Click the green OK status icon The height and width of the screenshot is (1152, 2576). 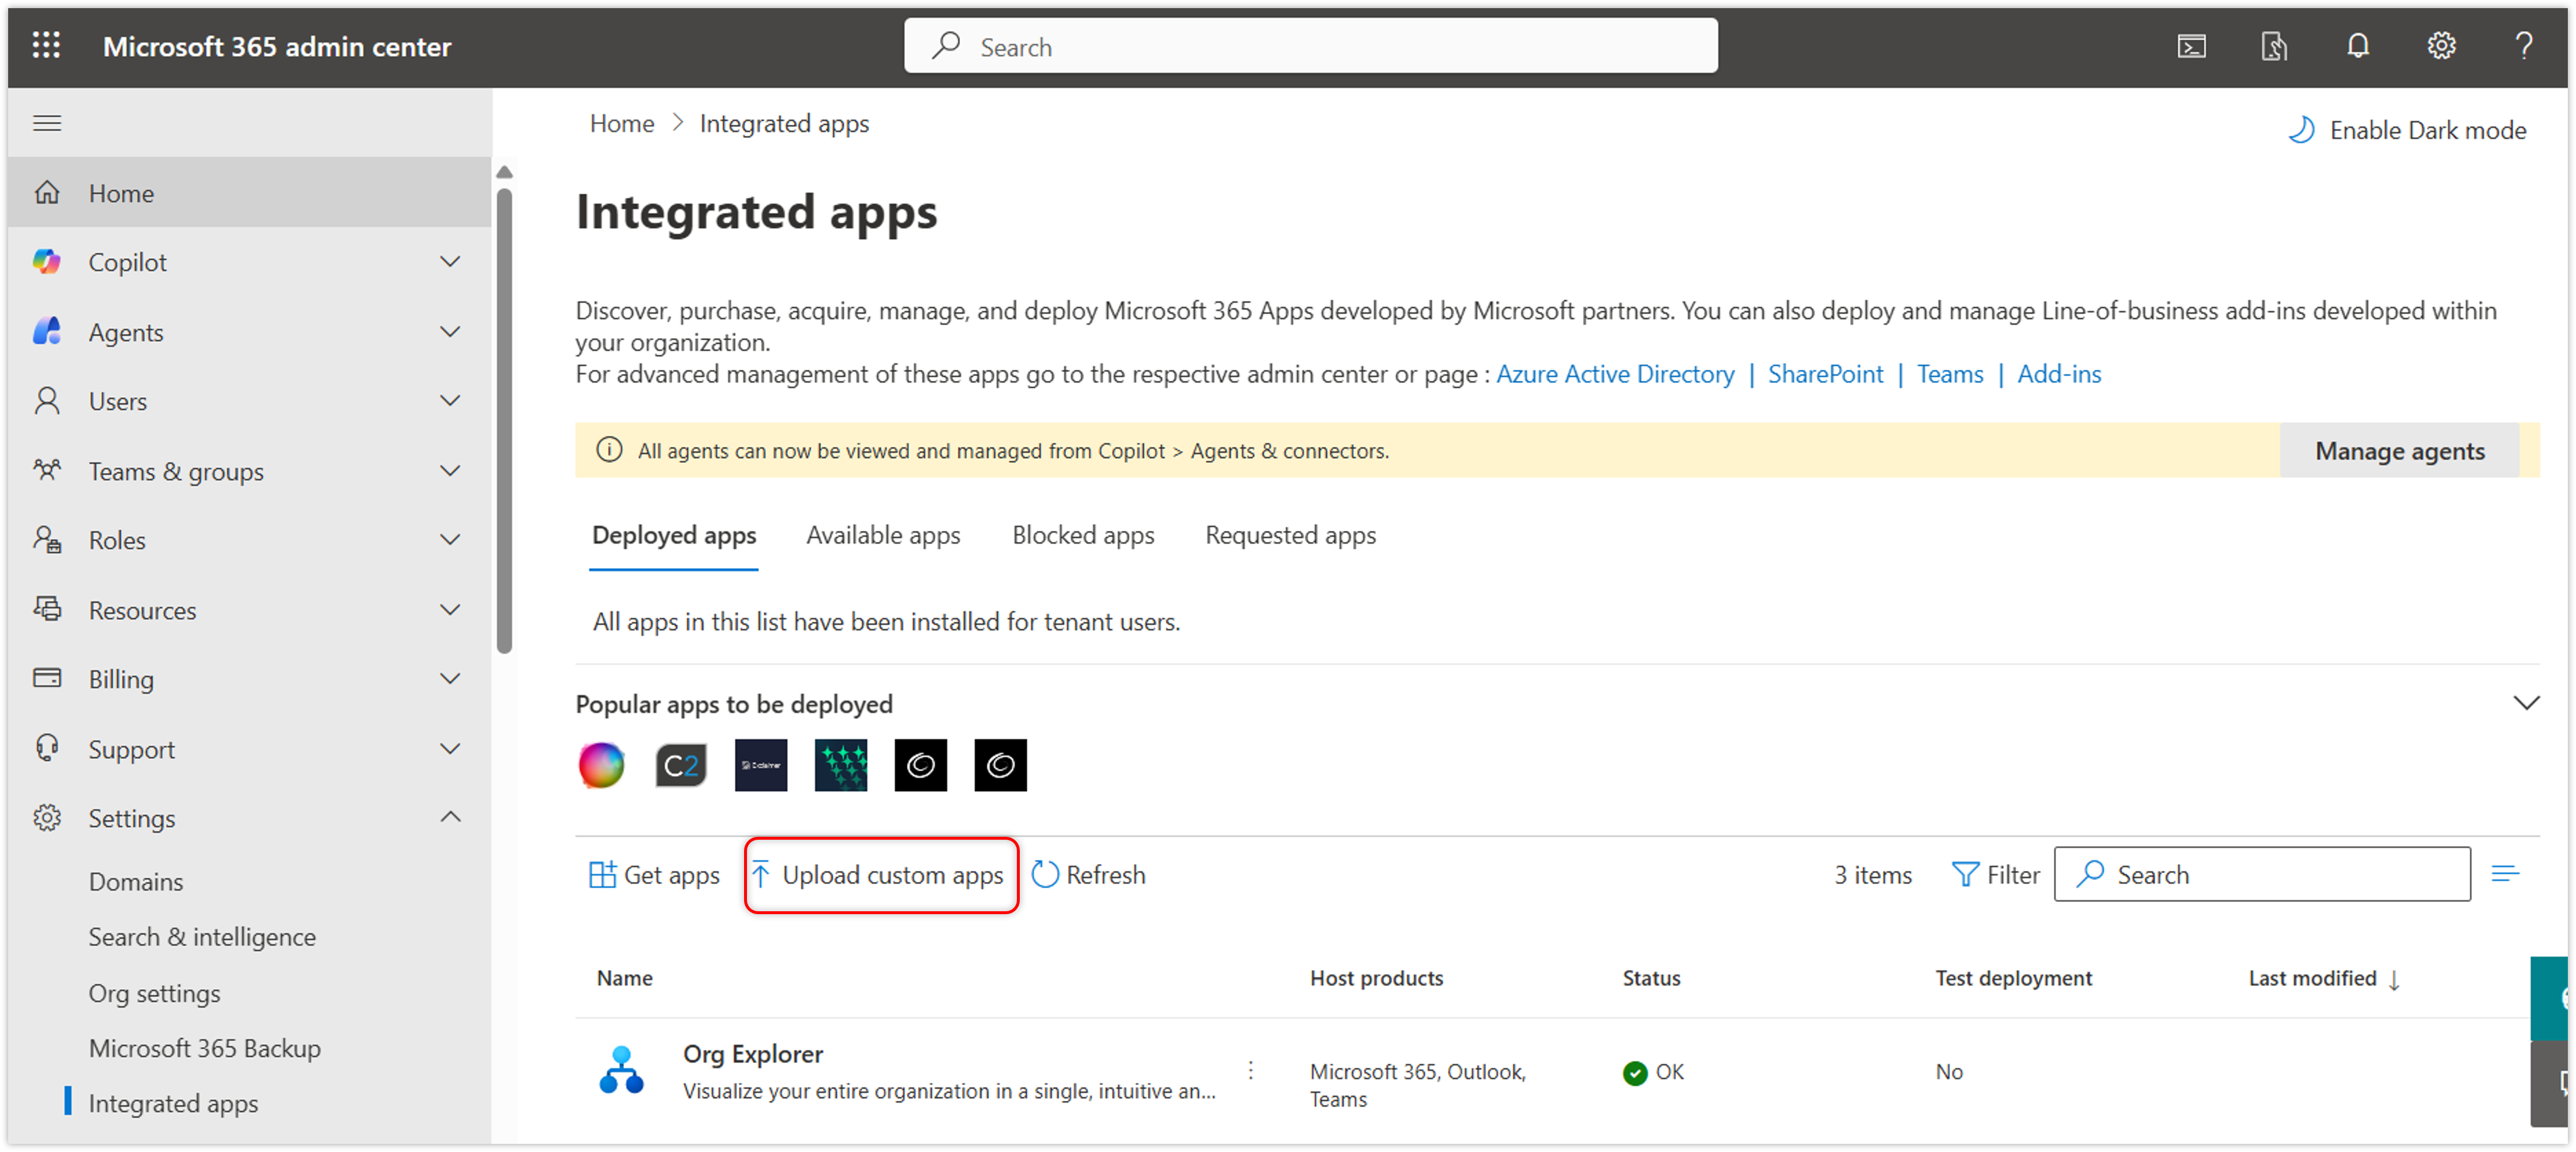[1635, 1072]
